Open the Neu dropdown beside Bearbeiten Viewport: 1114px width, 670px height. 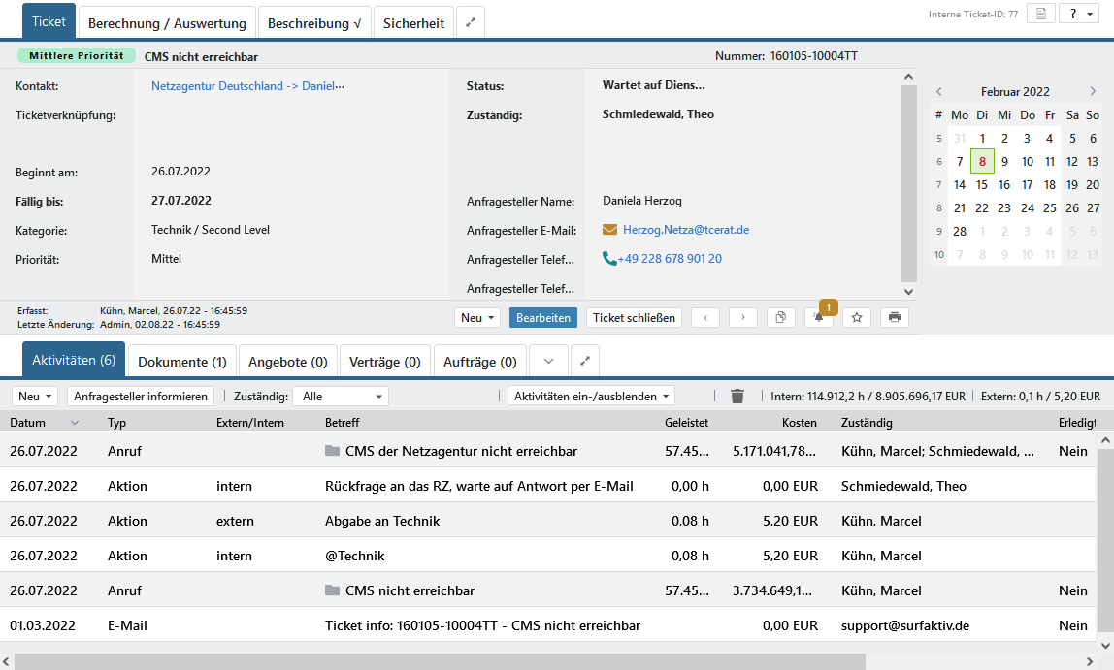point(478,317)
